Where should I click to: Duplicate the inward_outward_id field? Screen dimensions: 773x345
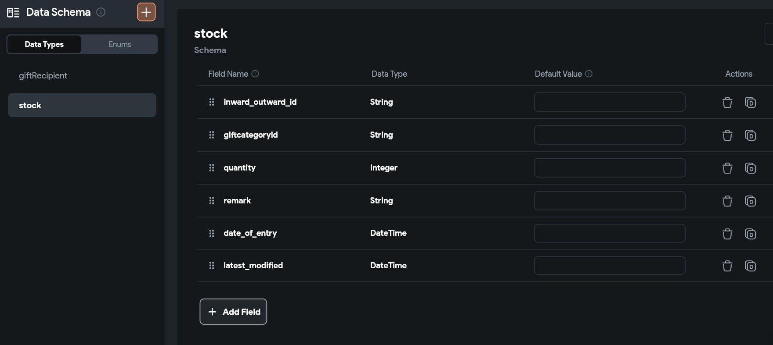pos(750,102)
